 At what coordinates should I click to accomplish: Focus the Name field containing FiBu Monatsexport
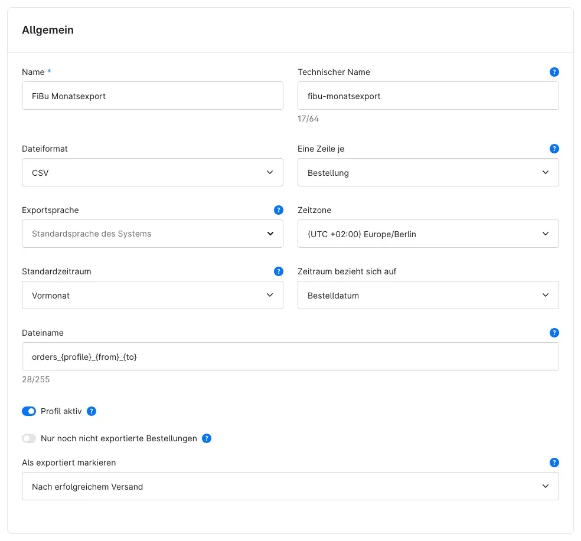click(x=152, y=96)
